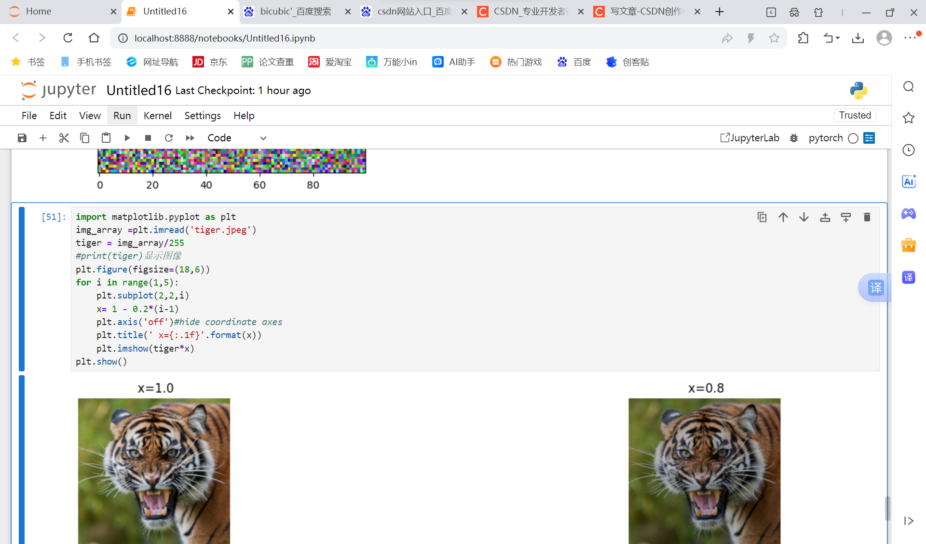Enable the debugger bug icon
926x544 pixels.
tap(794, 138)
